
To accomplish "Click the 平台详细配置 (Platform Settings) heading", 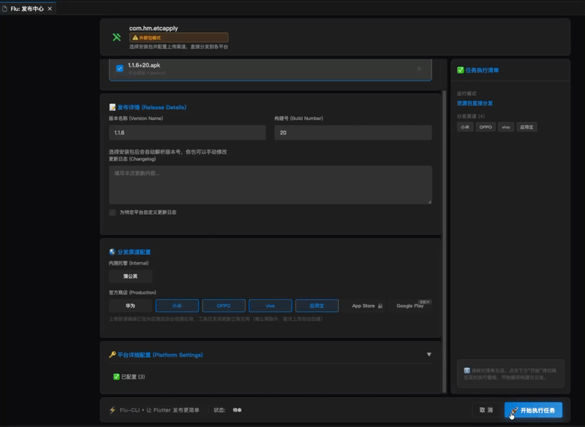I will [x=160, y=355].
